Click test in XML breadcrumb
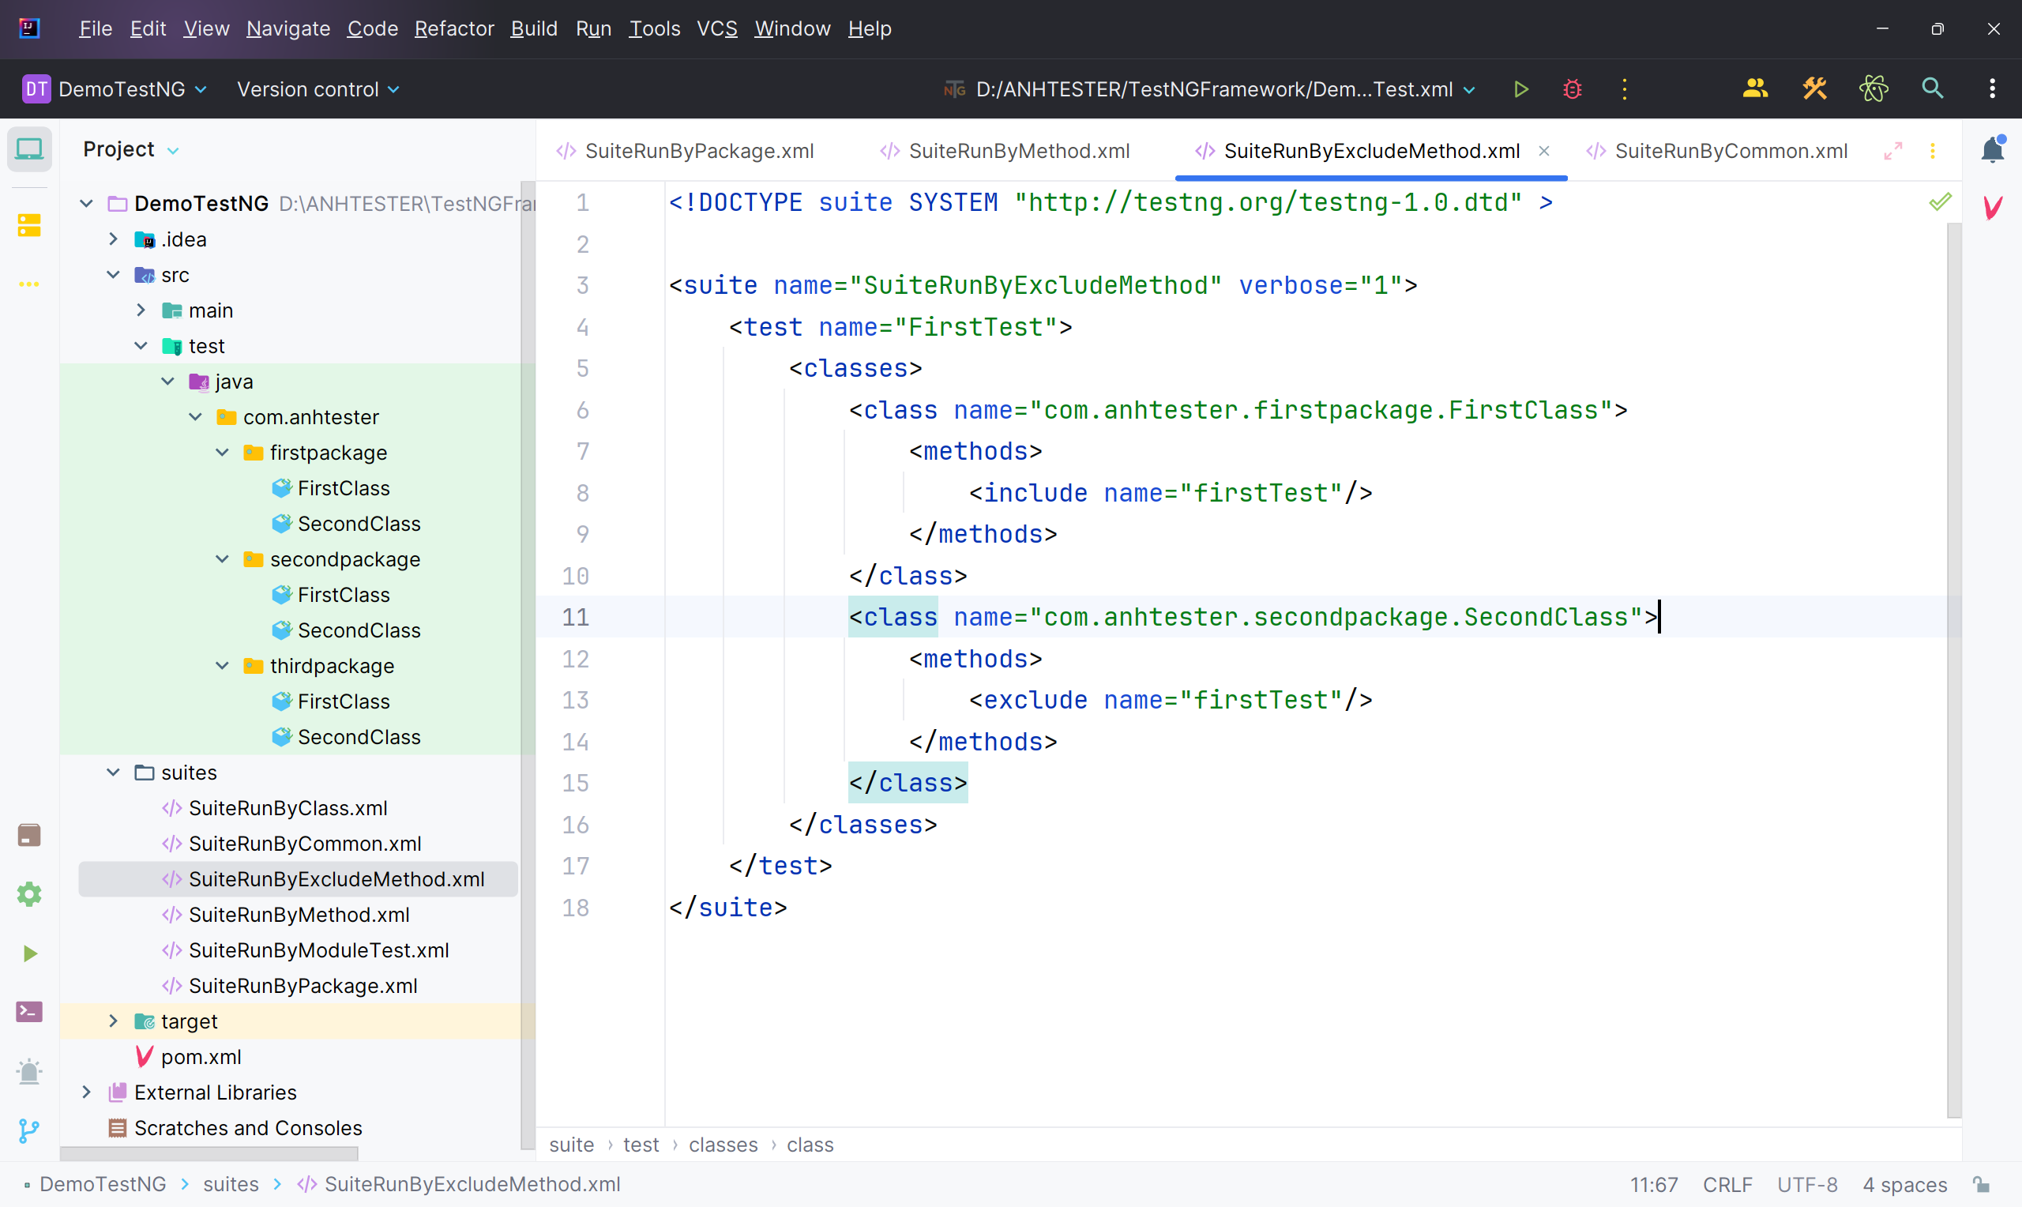 (x=641, y=1145)
